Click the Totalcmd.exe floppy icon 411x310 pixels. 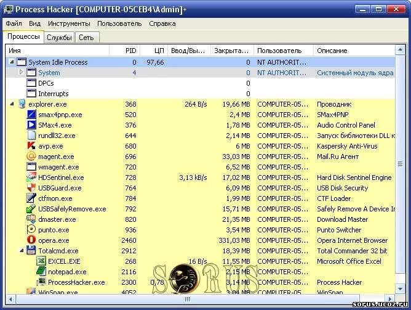pyautogui.click(x=31, y=251)
